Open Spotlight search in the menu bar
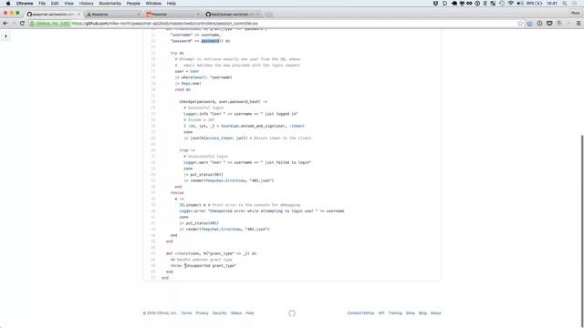This screenshot has width=584, height=328. coord(564,4)
